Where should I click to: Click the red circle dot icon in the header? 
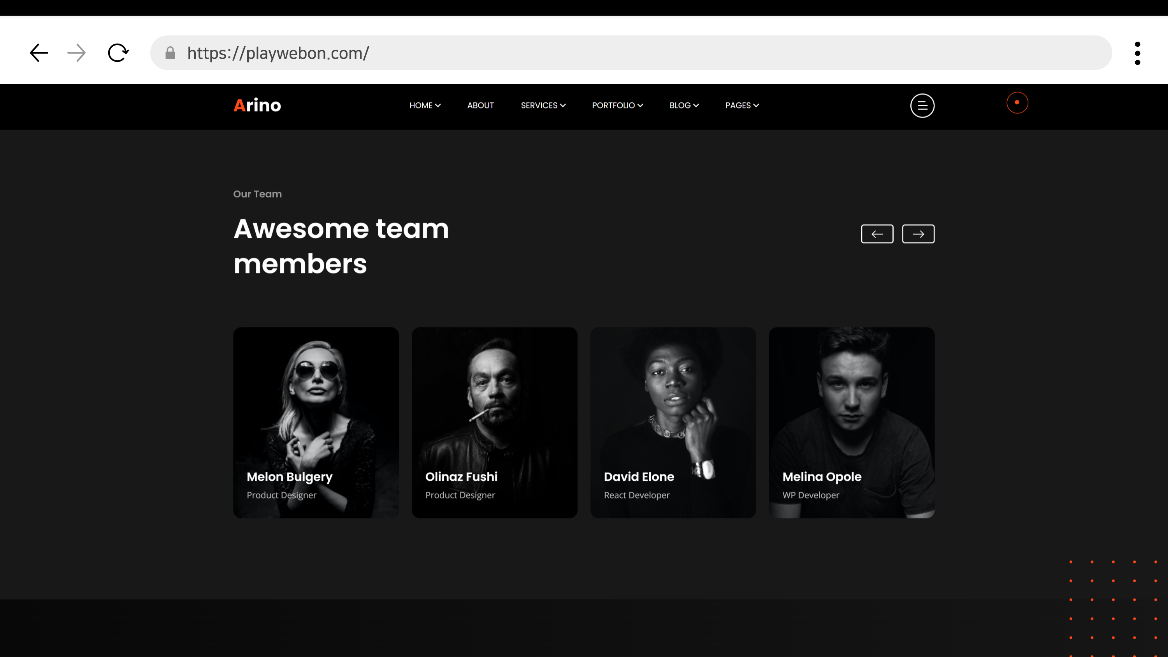coord(1017,103)
